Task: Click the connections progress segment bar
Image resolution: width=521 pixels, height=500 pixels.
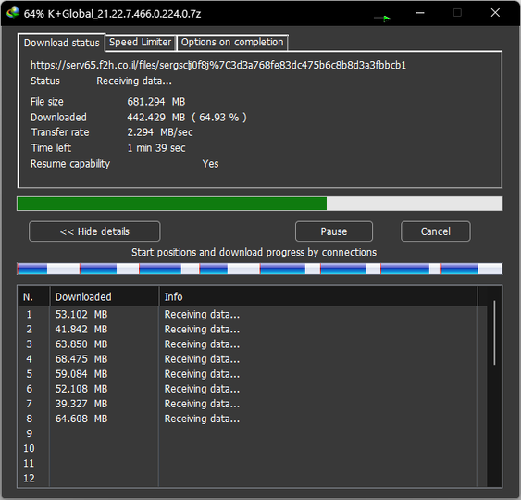Action: [x=259, y=269]
